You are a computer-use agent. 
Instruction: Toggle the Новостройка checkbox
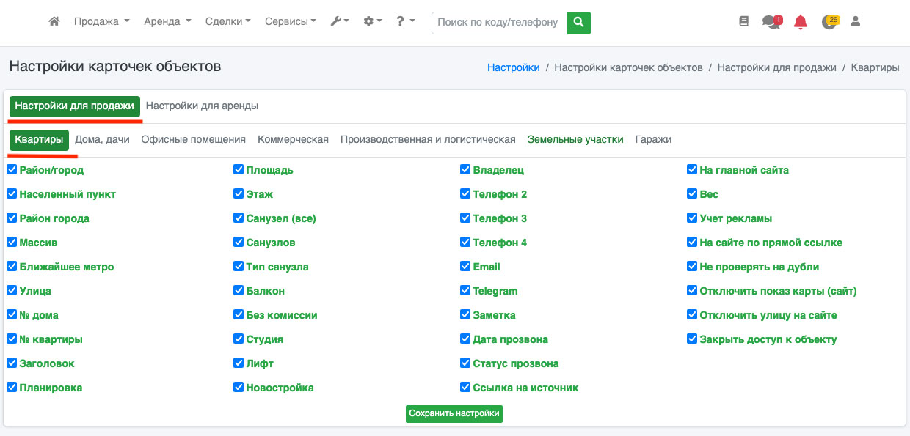pyautogui.click(x=239, y=388)
